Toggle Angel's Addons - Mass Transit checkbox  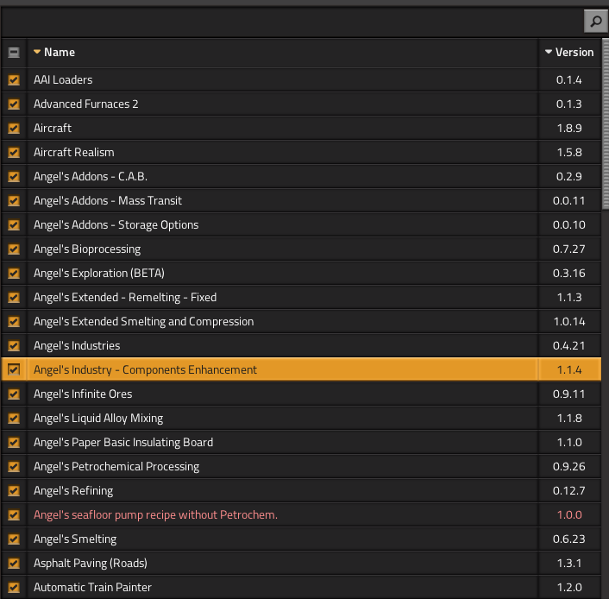(14, 200)
